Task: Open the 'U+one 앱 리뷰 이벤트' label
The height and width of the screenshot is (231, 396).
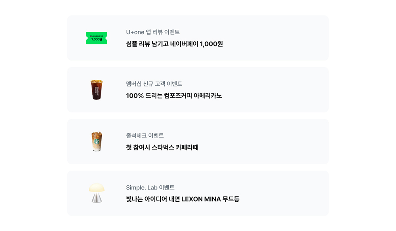Action: [153, 32]
